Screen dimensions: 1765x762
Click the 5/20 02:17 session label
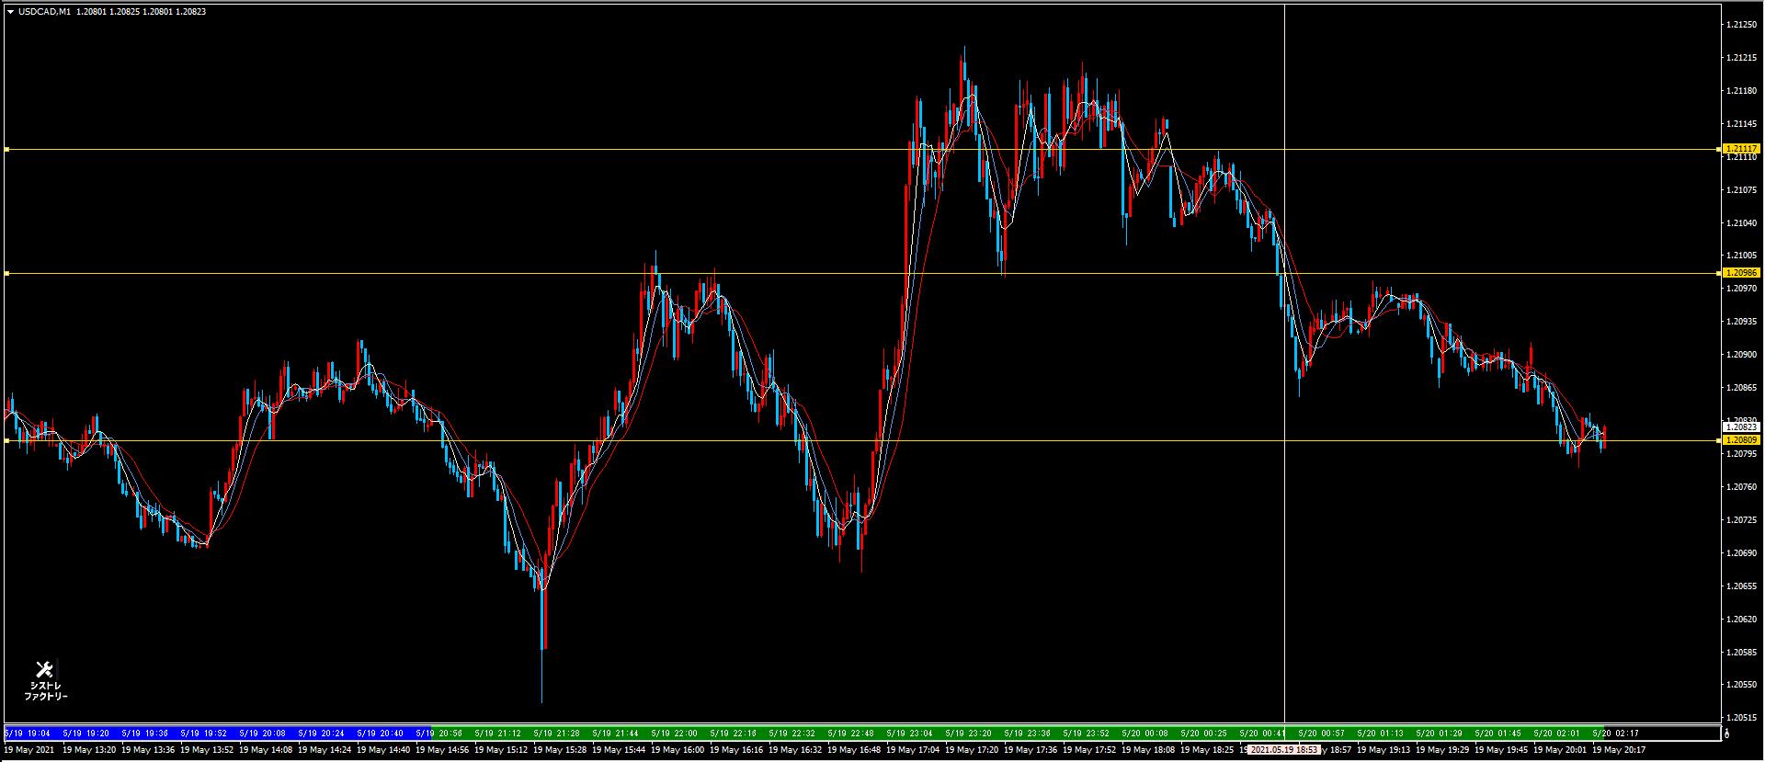(x=1619, y=734)
